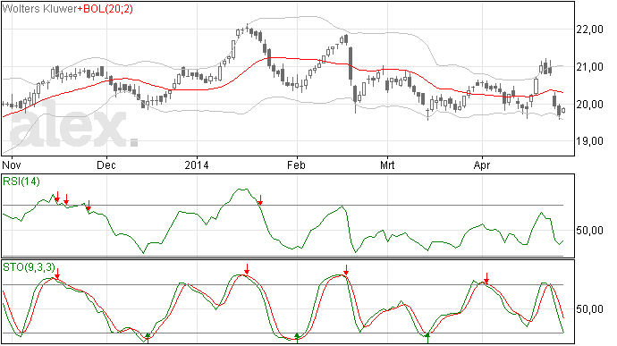Click the Dec date axis label
The width and height of the screenshot is (617, 346).
click(106, 165)
